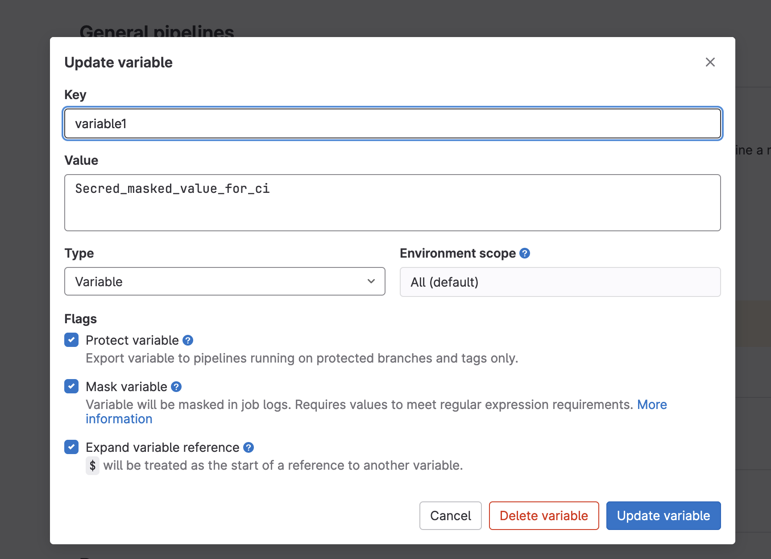Click the Protect variable label text
Viewport: 771px width, 559px height.
[132, 340]
